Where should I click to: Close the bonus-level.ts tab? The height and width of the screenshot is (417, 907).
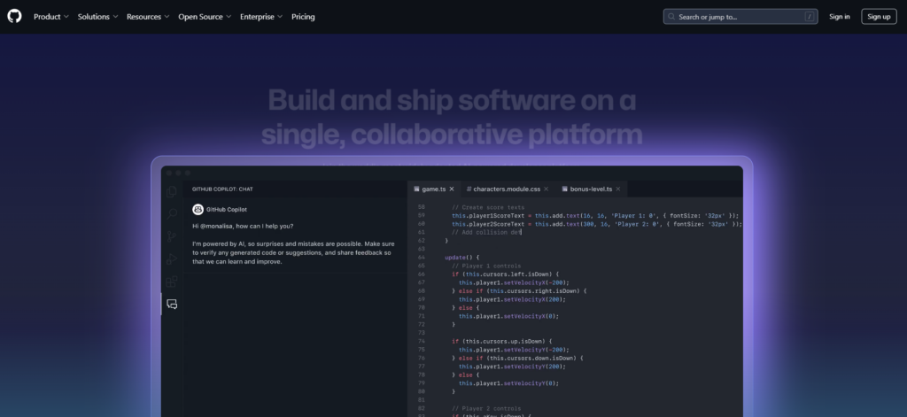click(x=618, y=189)
